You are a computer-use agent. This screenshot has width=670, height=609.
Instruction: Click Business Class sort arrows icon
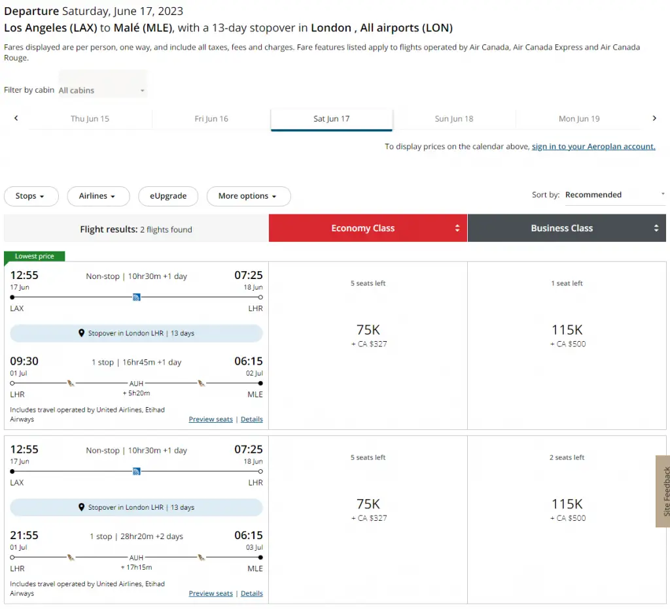pos(656,229)
